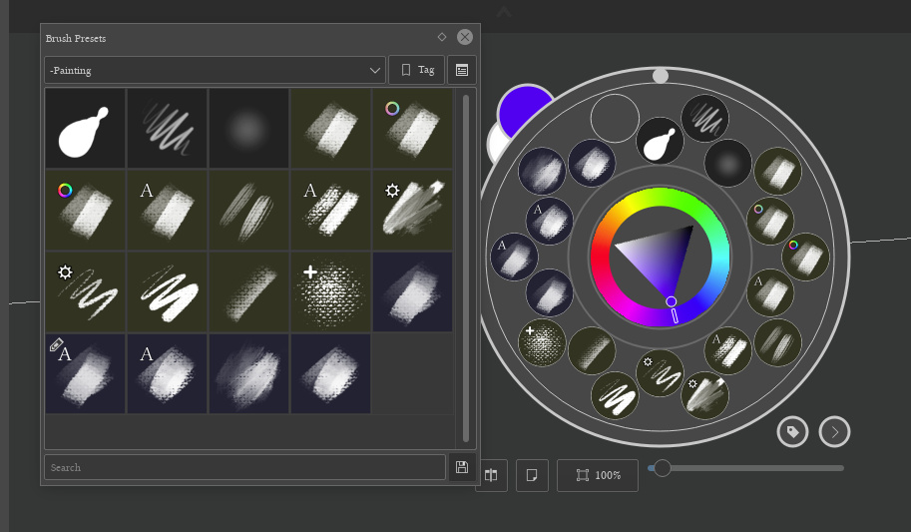Pick the soft blurred airbrush preset in Brush Presets

tap(249, 129)
